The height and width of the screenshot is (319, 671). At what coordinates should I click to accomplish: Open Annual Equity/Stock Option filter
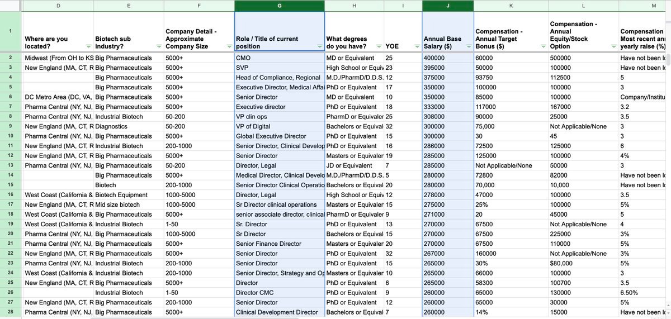613,46
